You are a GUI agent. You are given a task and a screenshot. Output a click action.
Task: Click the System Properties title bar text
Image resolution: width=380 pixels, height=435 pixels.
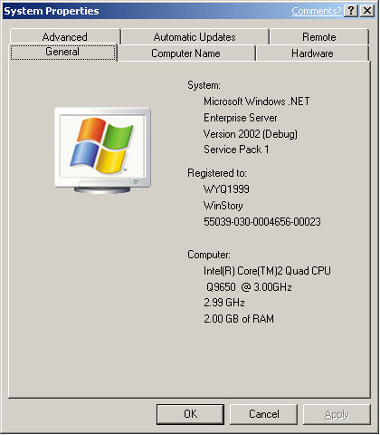click(52, 11)
